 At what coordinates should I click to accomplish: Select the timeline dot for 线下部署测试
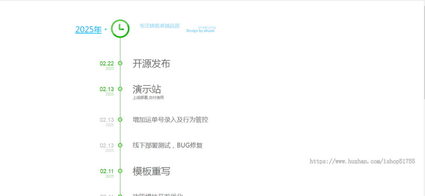point(120,145)
